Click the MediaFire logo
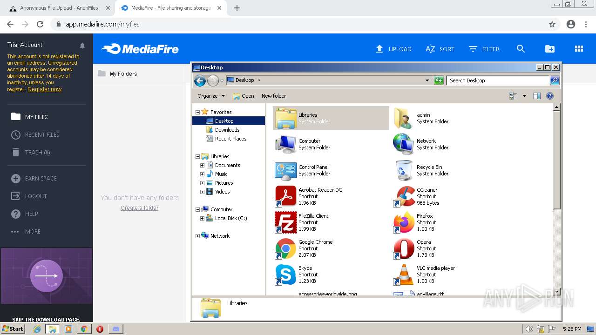The height and width of the screenshot is (335, 596). 140,49
